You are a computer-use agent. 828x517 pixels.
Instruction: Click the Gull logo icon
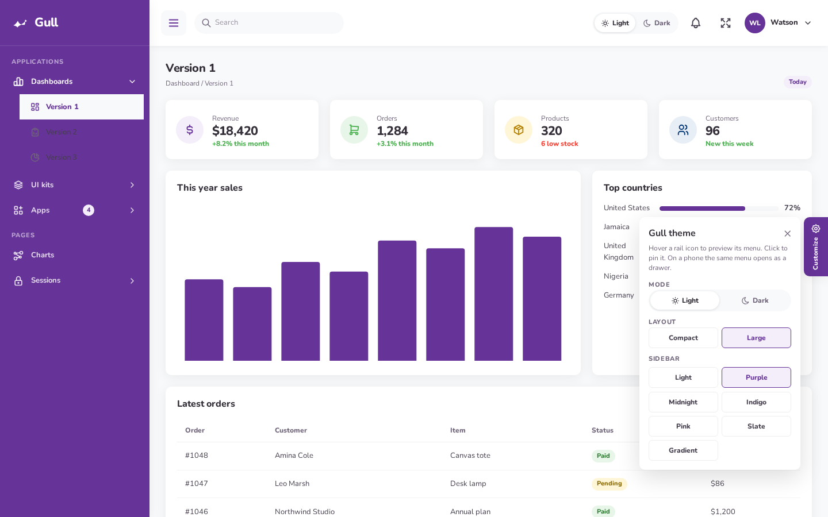click(20, 23)
